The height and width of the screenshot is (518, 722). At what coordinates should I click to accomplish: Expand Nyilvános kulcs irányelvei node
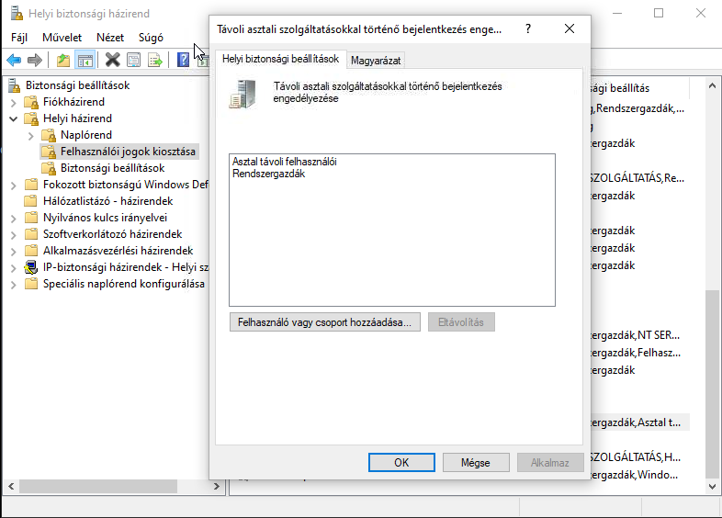pos(14,218)
